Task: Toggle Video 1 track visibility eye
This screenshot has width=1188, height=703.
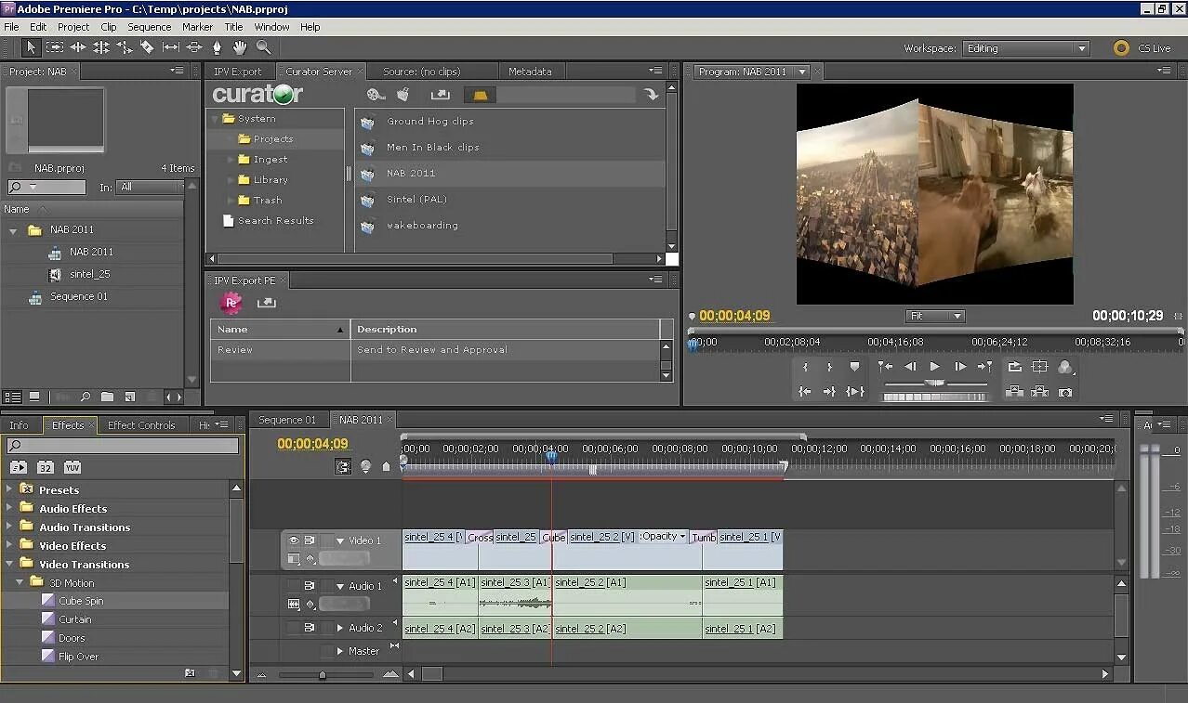Action: tap(294, 540)
